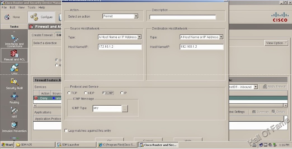Viewport: 292px width, 149px height.
Task: Click the Application Protocol column header
Action: pyautogui.click(x=47, y=119)
